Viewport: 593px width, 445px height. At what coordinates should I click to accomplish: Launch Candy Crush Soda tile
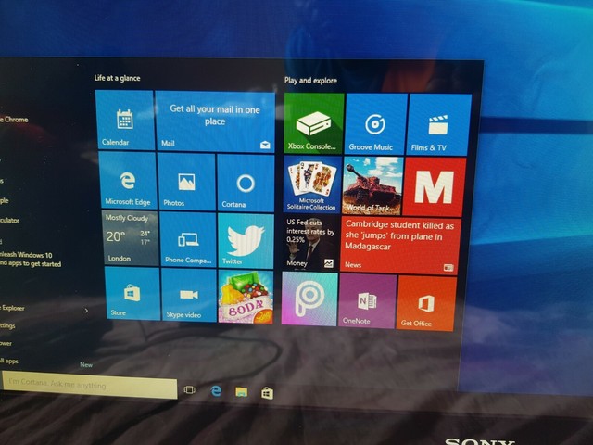[246, 297]
